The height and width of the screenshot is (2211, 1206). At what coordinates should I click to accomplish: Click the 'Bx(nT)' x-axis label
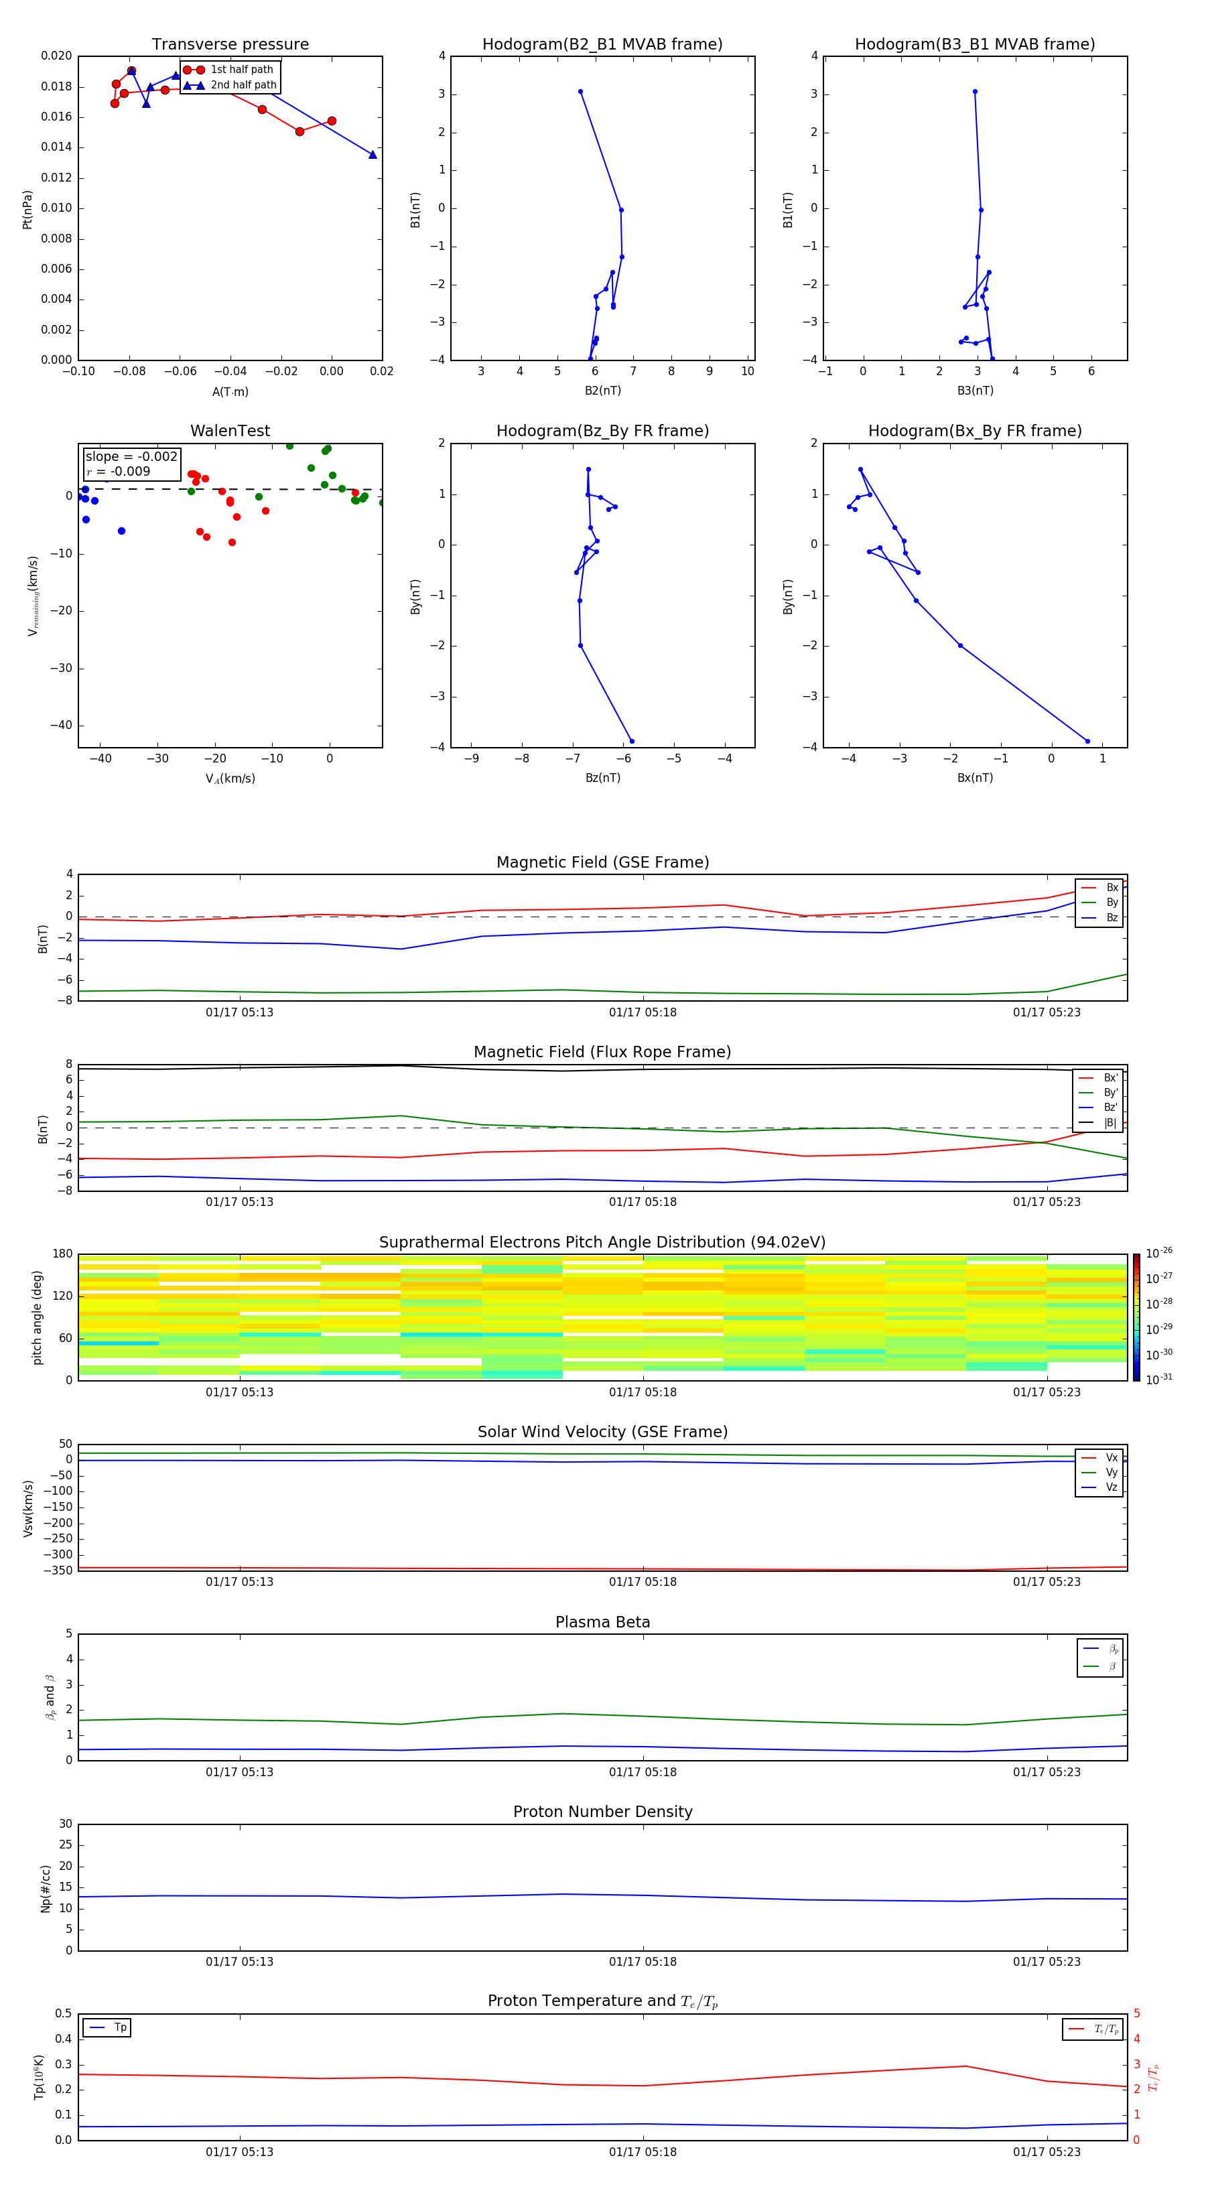(x=975, y=778)
